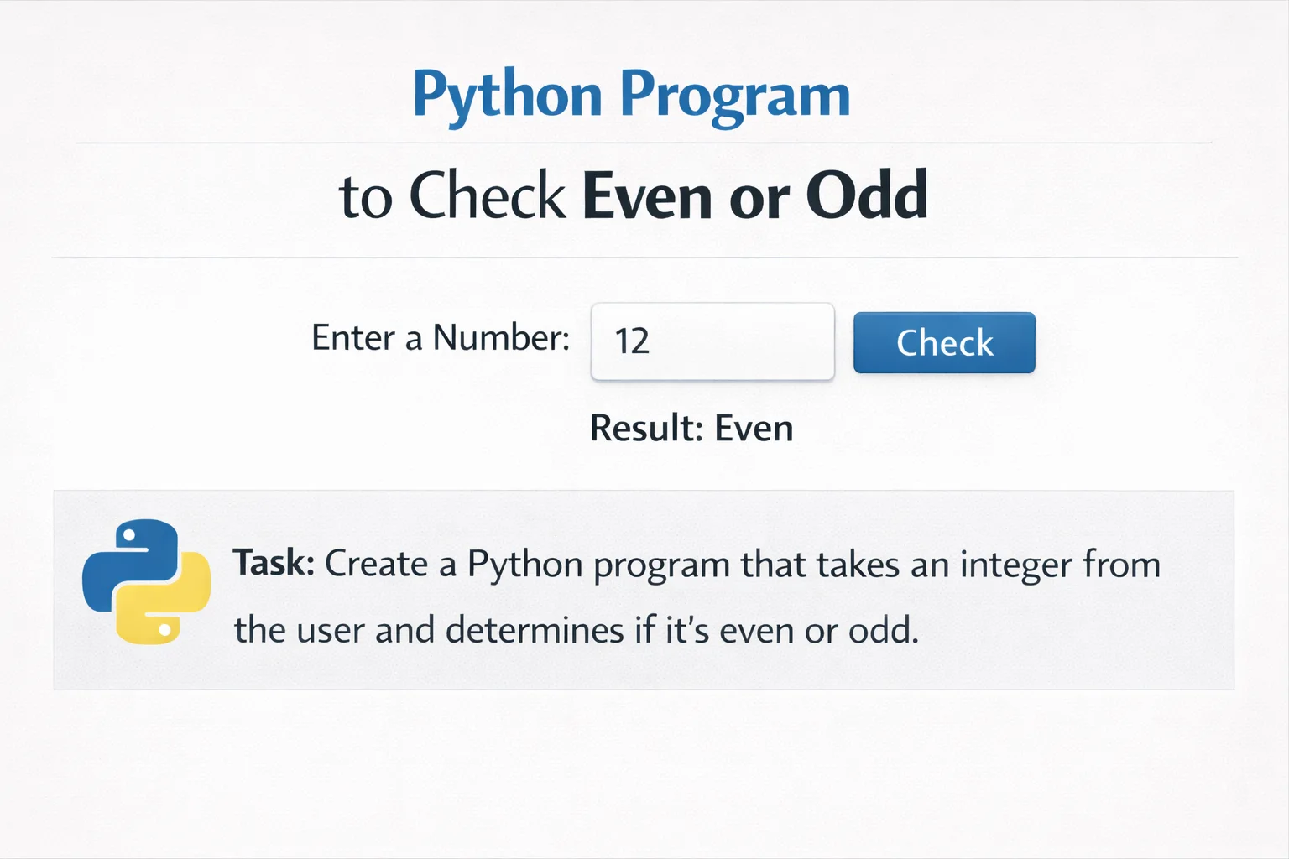Click inside the number input field

pyautogui.click(x=712, y=342)
